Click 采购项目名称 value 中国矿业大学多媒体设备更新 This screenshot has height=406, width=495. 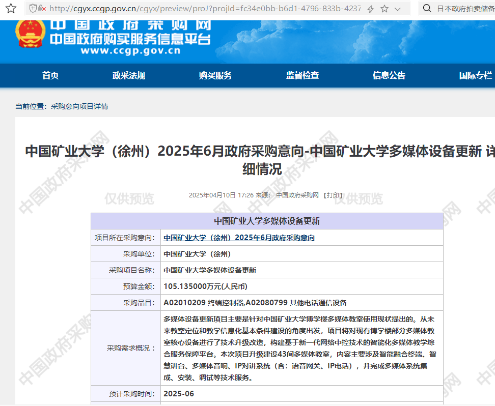click(x=210, y=270)
